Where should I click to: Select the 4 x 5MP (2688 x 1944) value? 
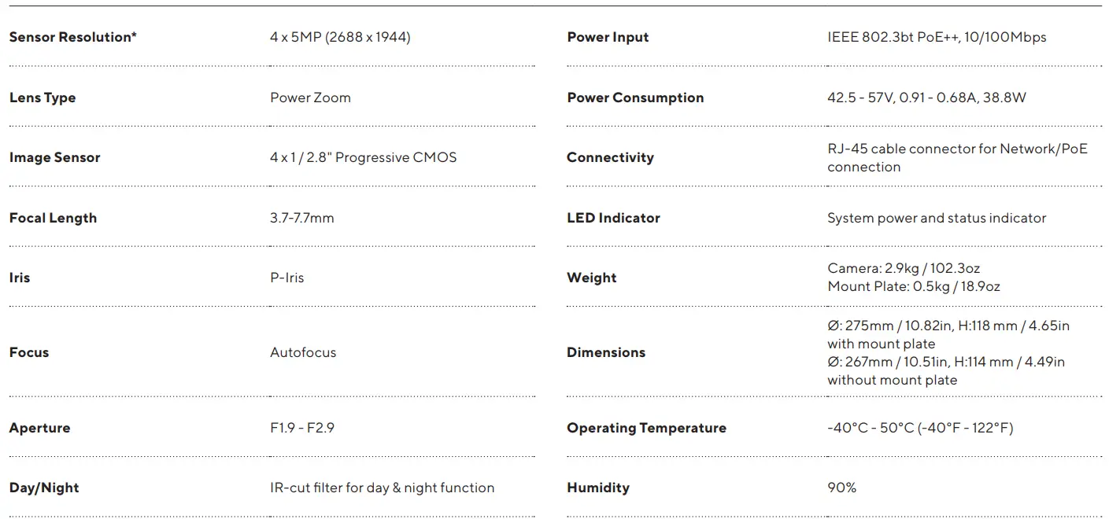pos(340,37)
